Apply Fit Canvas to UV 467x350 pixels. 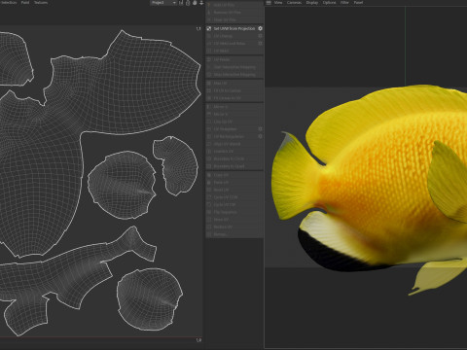[234, 98]
